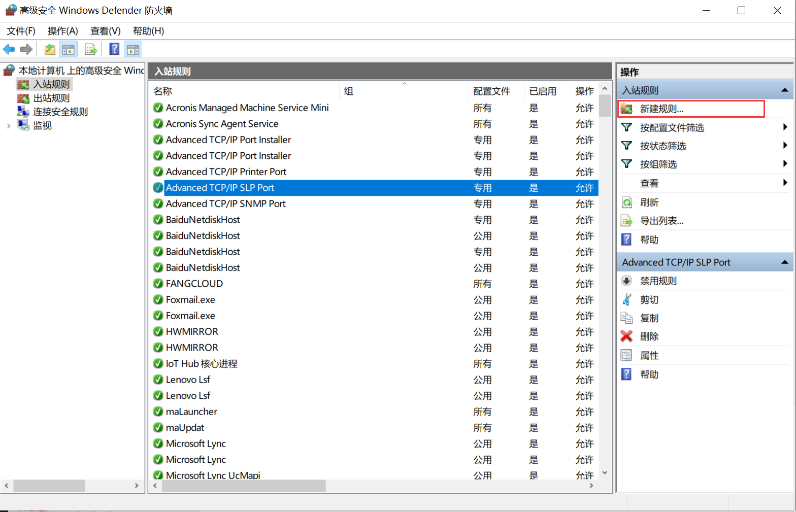The image size is (796, 512).
Task: Click the 属性 properties icon
Action: click(627, 355)
